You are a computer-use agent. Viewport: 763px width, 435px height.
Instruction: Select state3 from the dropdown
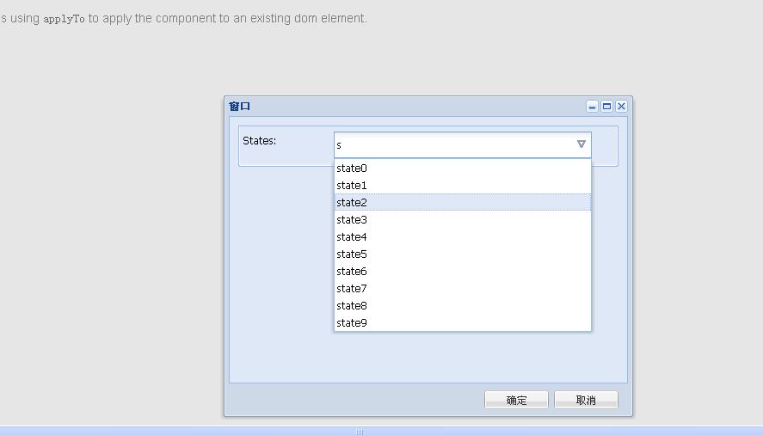(x=462, y=220)
